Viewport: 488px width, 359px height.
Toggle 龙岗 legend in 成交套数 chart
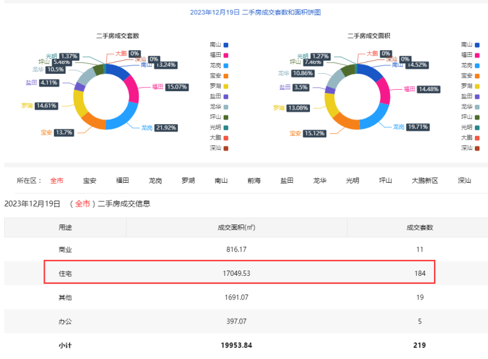[x=218, y=65]
